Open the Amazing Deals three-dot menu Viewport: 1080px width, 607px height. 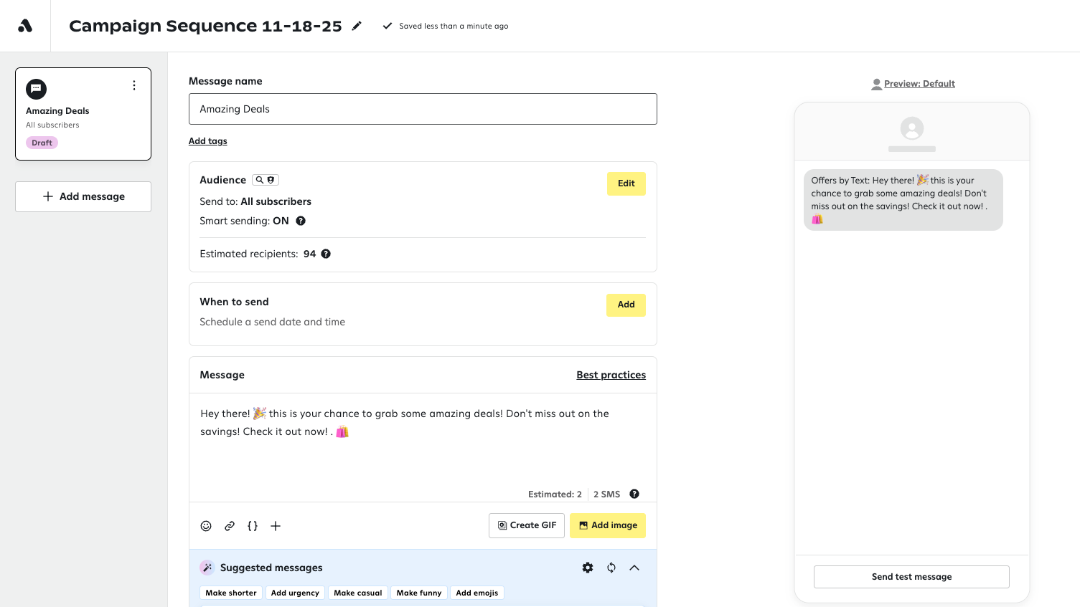point(134,85)
